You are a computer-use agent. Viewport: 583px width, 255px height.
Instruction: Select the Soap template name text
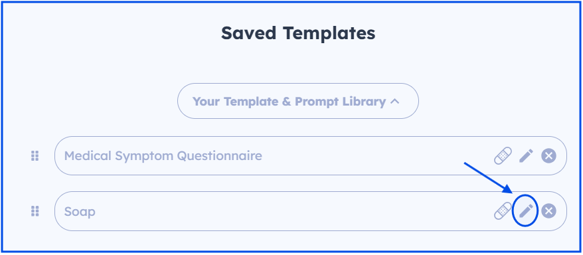80,212
